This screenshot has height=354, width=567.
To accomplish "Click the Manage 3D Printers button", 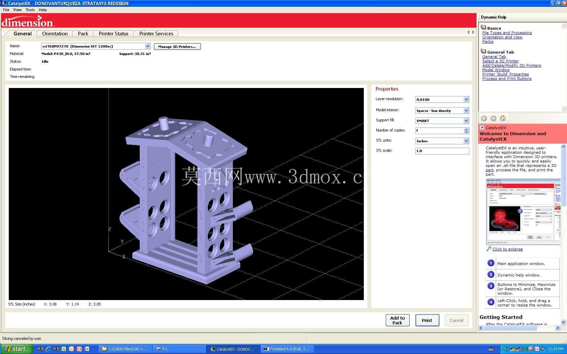I will point(177,47).
